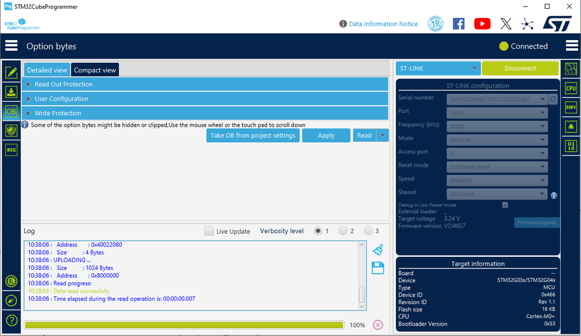The image size is (581, 336).
Task: Open the External loaders EL icon
Action: coord(12,281)
